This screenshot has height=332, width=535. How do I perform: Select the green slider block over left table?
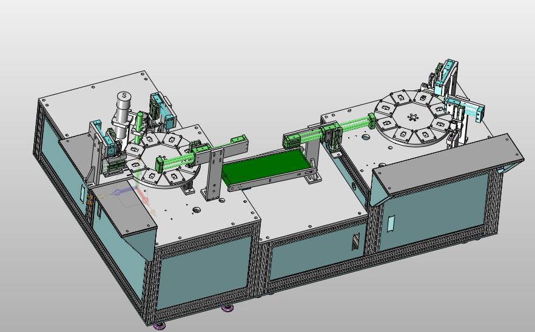click(201, 150)
